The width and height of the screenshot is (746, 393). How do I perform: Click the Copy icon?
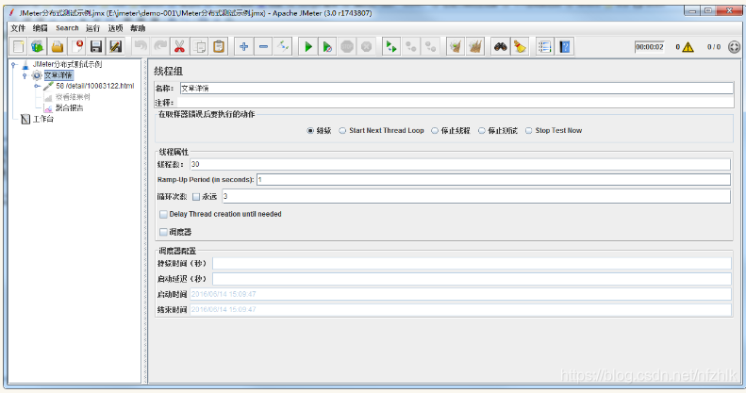(x=199, y=46)
